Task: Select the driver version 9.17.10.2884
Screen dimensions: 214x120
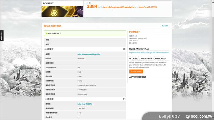Action: coord(82,90)
